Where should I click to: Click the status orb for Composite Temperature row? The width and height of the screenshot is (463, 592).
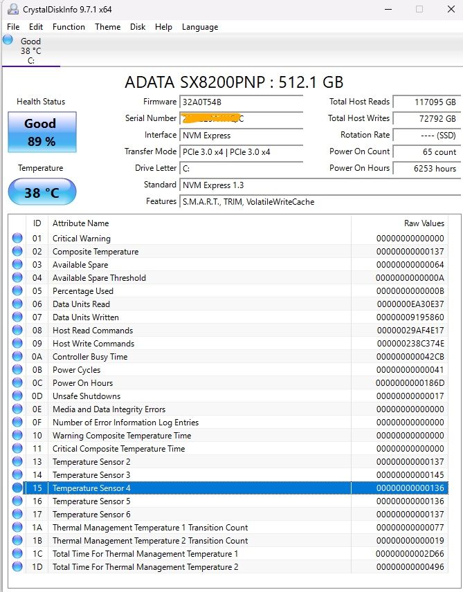[17, 251]
